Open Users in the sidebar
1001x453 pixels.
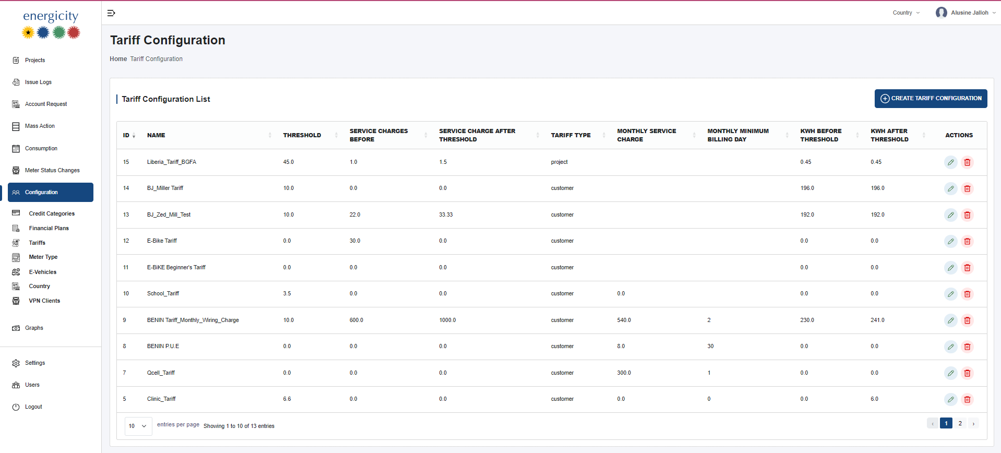(x=32, y=385)
